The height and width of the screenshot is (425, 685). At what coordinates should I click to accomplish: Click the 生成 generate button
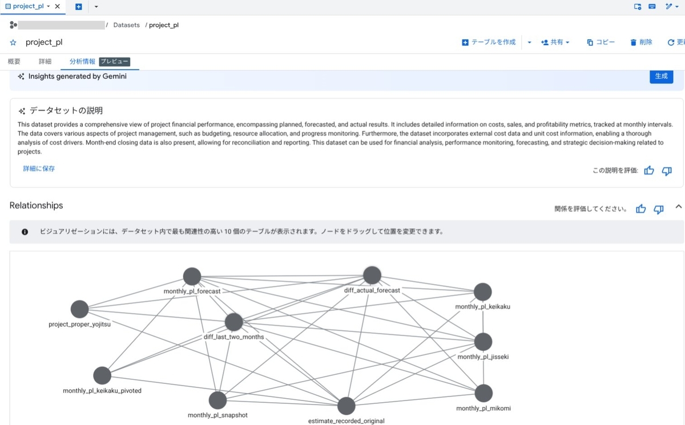pos(661,76)
